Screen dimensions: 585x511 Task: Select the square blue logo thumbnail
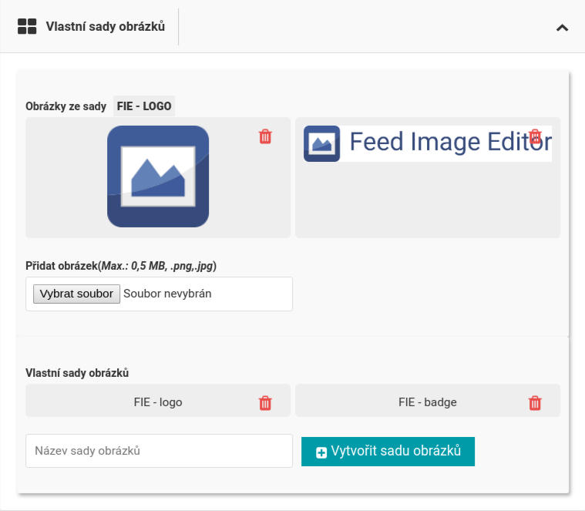158,176
